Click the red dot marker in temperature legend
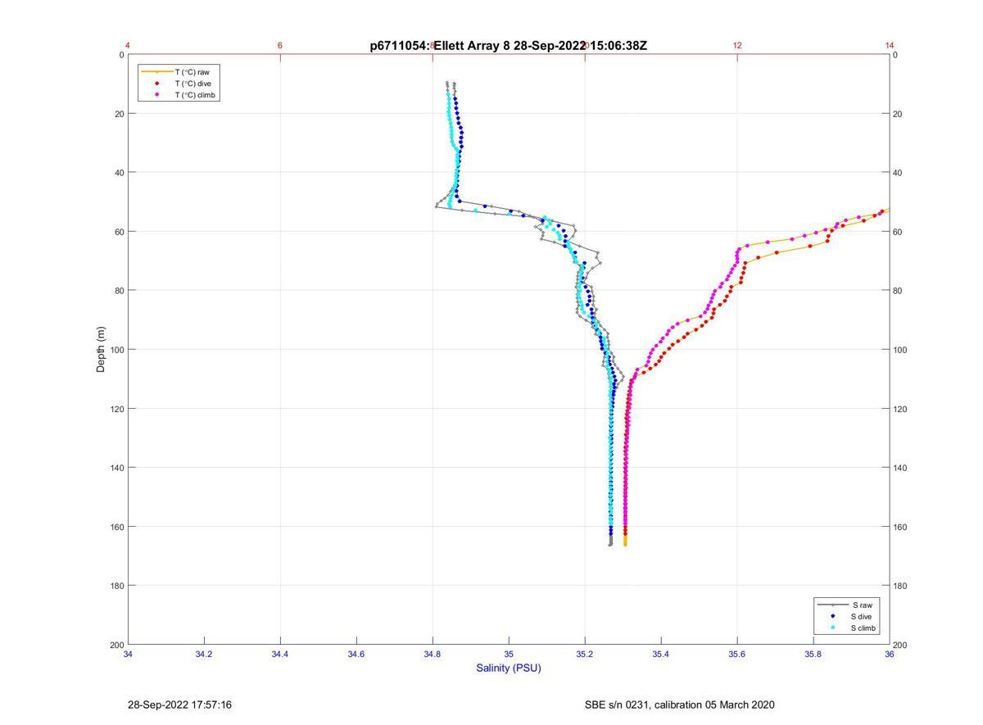Image resolution: width=983 pixels, height=725 pixels. pyautogui.click(x=156, y=84)
